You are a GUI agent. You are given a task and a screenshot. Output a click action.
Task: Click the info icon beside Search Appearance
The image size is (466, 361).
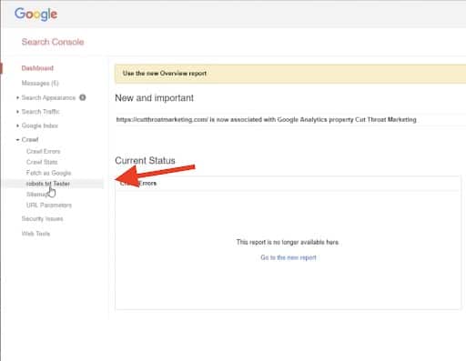[83, 97]
